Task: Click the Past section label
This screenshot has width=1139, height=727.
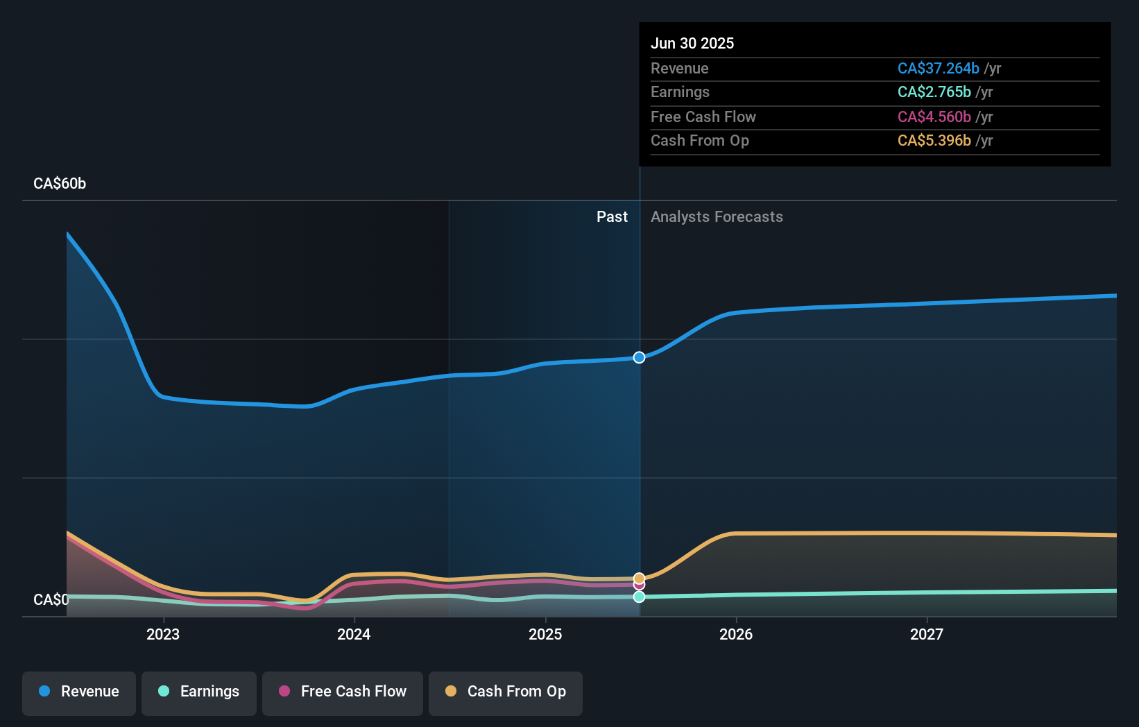Action: 612,217
